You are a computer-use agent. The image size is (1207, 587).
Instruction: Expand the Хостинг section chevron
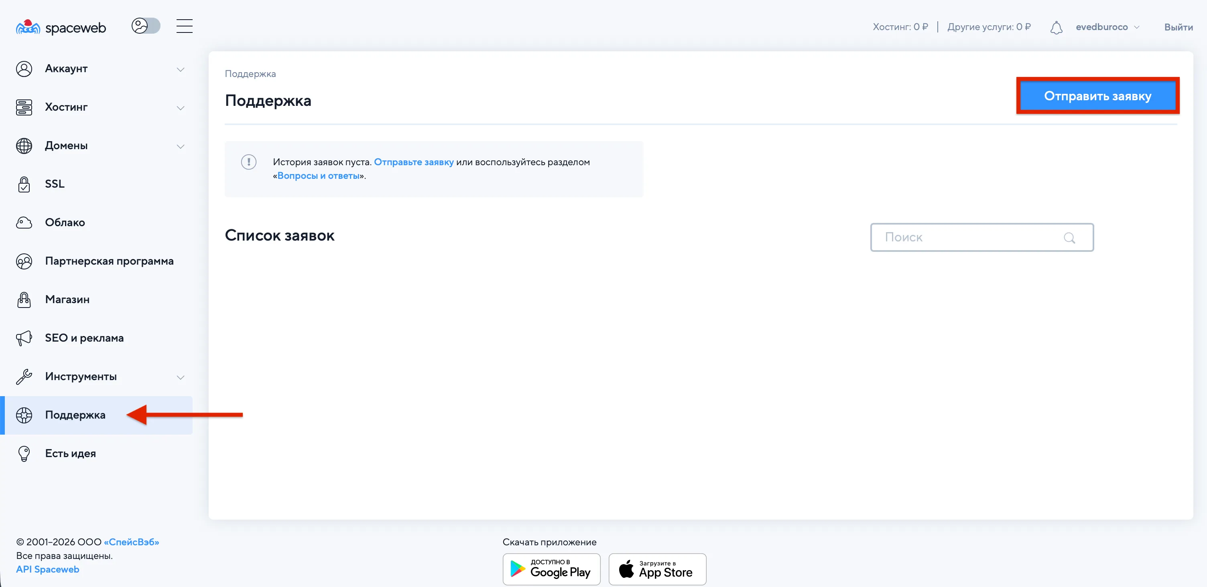[x=181, y=108]
